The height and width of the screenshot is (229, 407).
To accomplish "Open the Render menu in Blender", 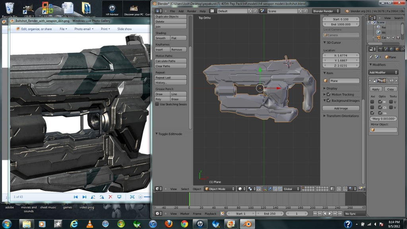I will pos(192,11).
